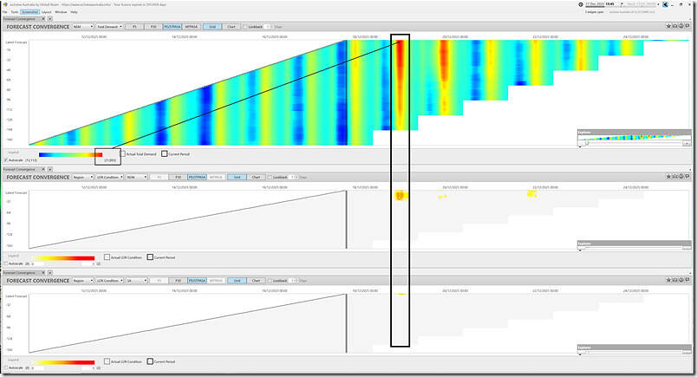Open LOR Condition dropdown in middle widget
This screenshot has width=697, height=377.
[109, 177]
